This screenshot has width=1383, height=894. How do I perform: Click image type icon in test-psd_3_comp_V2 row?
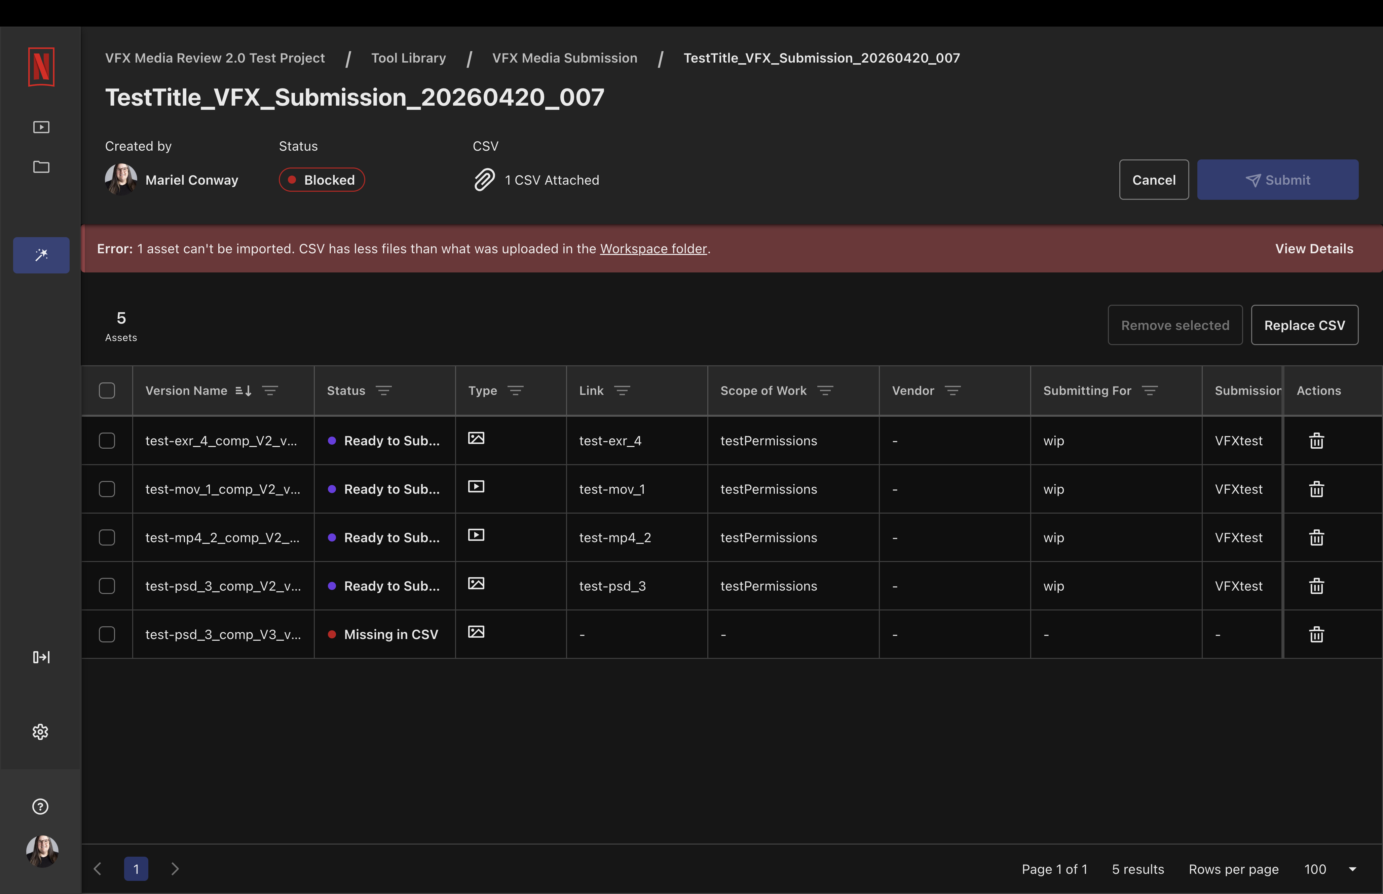477,584
